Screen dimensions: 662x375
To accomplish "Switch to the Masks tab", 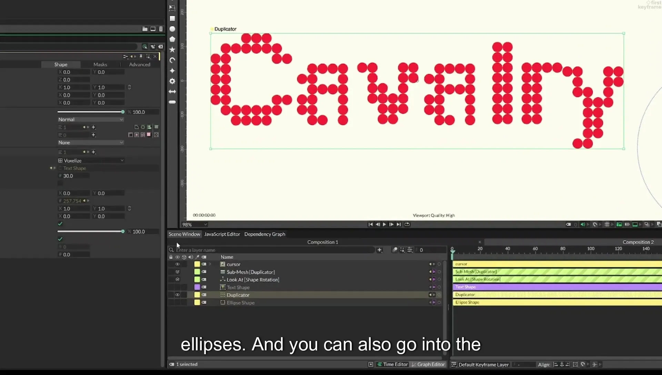I will (x=100, y=64).
